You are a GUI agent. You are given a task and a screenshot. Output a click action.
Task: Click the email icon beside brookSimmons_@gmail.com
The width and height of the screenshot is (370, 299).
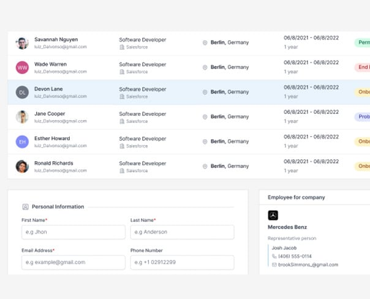[x=274, y=265]
